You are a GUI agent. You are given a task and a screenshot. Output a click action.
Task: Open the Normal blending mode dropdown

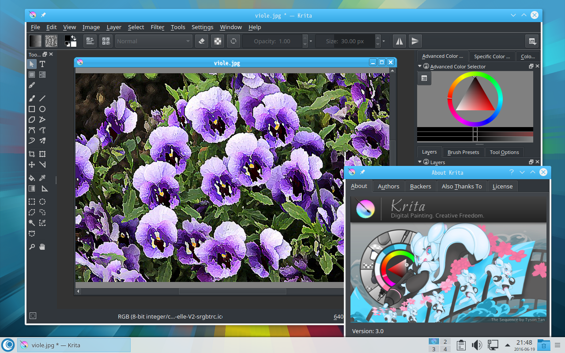(x=153, y=41)
